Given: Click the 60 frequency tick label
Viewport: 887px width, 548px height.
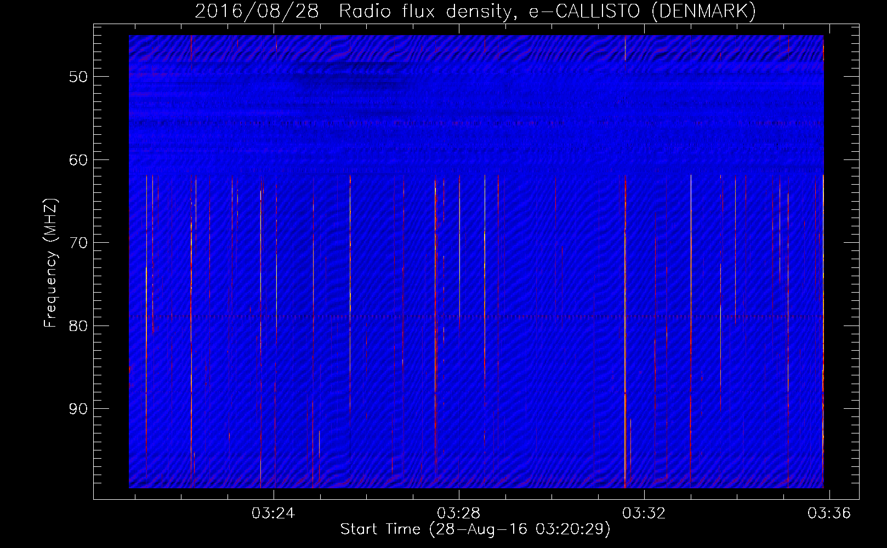Looking at the screenshot, I should click(78, 160).
